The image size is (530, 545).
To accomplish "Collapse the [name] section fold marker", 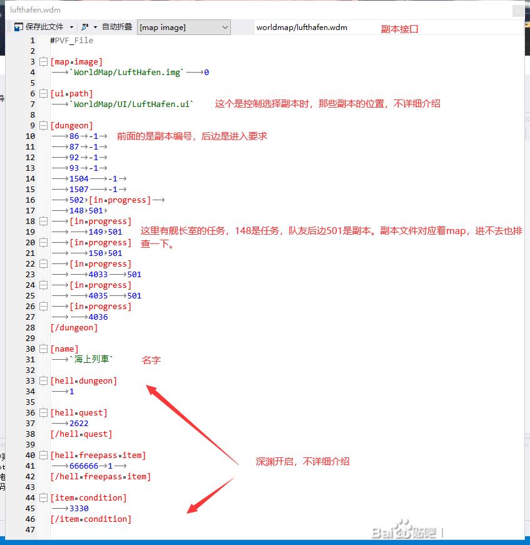I will point(43,349).
